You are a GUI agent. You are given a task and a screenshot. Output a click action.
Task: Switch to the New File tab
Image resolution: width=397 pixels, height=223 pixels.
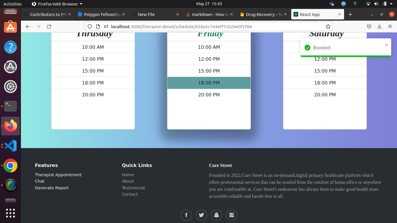point(156,14)
